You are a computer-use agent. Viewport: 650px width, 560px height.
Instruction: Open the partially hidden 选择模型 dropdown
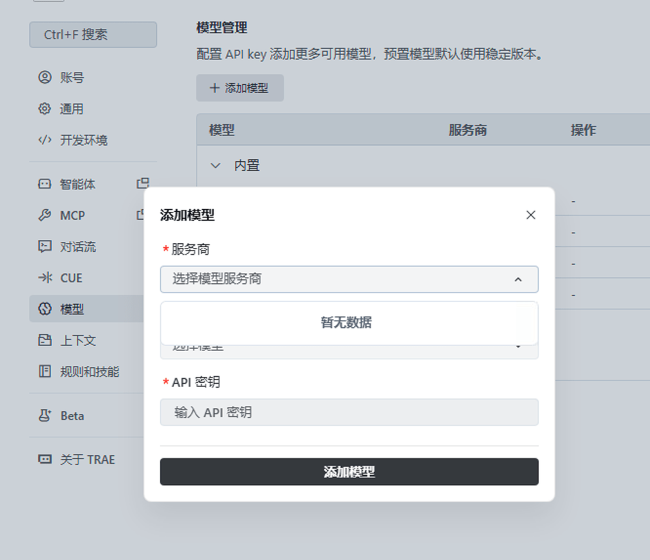tap(349, 352)
